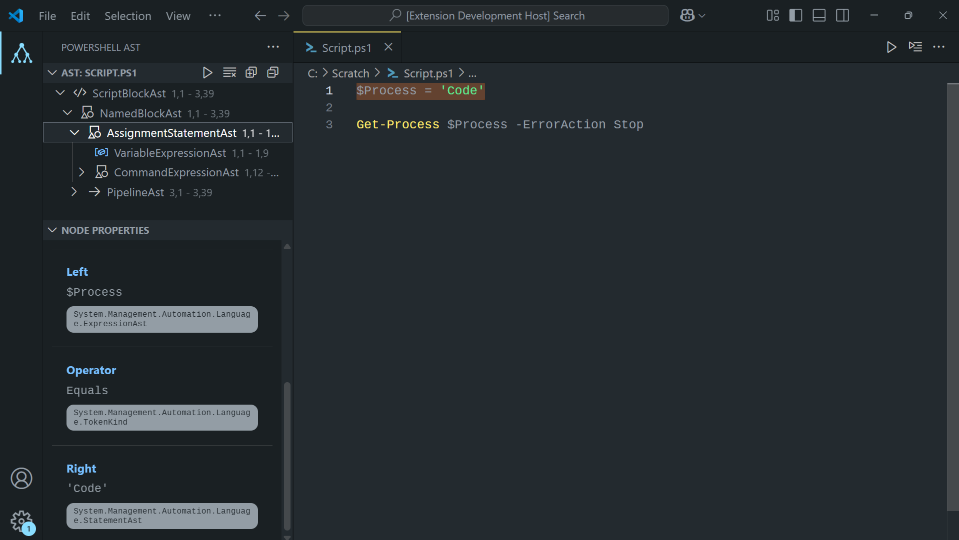Clear the AST view list icon
Viewport: 959px width, 540px height.
229,73
